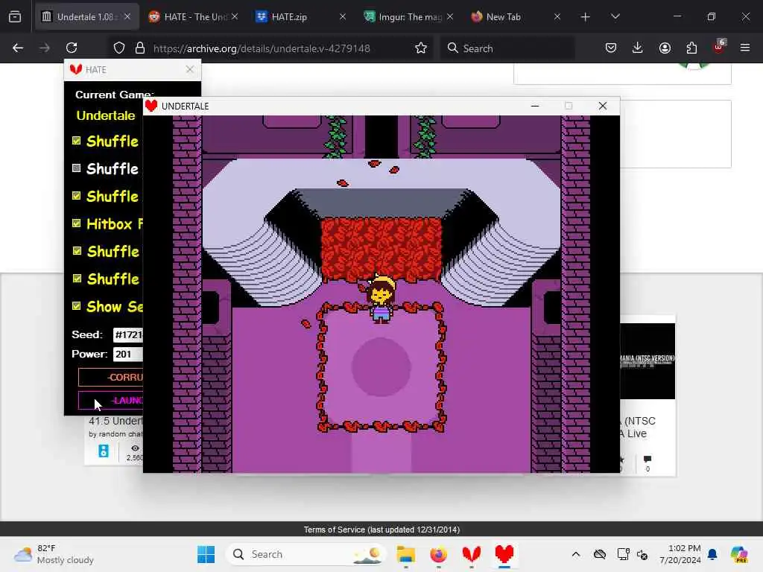
Task: Open the Firefox account icon
Action: [665, 48]
